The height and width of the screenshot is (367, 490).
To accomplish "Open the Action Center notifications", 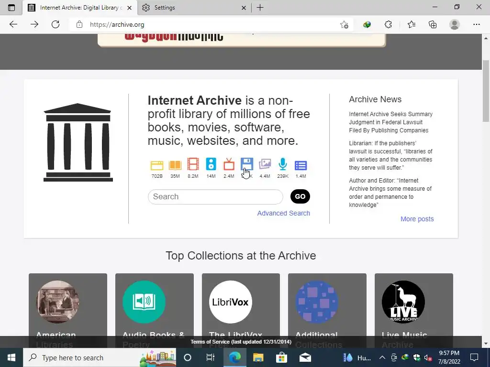I will [474, 357].
